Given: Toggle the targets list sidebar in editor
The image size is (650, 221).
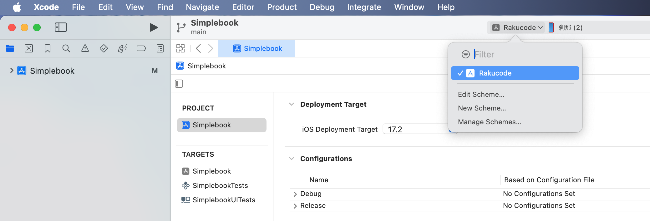Looking at the screenshot, I should [179, 84].
